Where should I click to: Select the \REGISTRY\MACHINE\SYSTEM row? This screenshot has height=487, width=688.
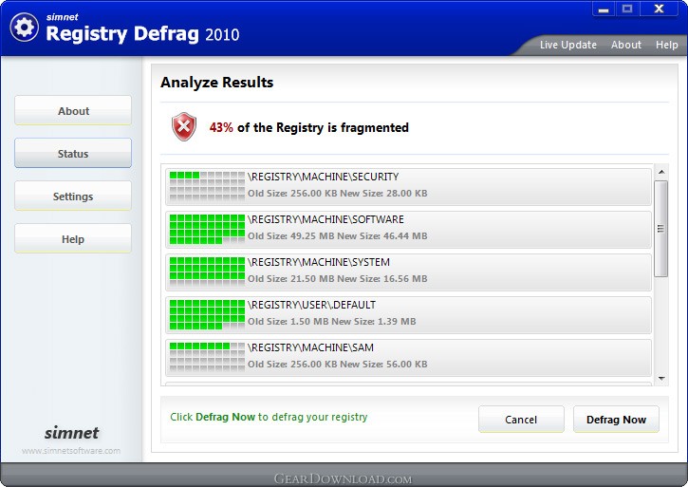(x=408, y=272)
